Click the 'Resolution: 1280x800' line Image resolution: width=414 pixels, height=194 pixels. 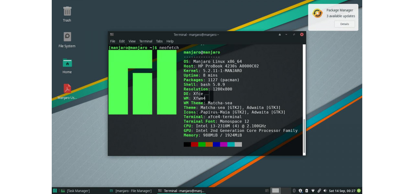[208, 89]
